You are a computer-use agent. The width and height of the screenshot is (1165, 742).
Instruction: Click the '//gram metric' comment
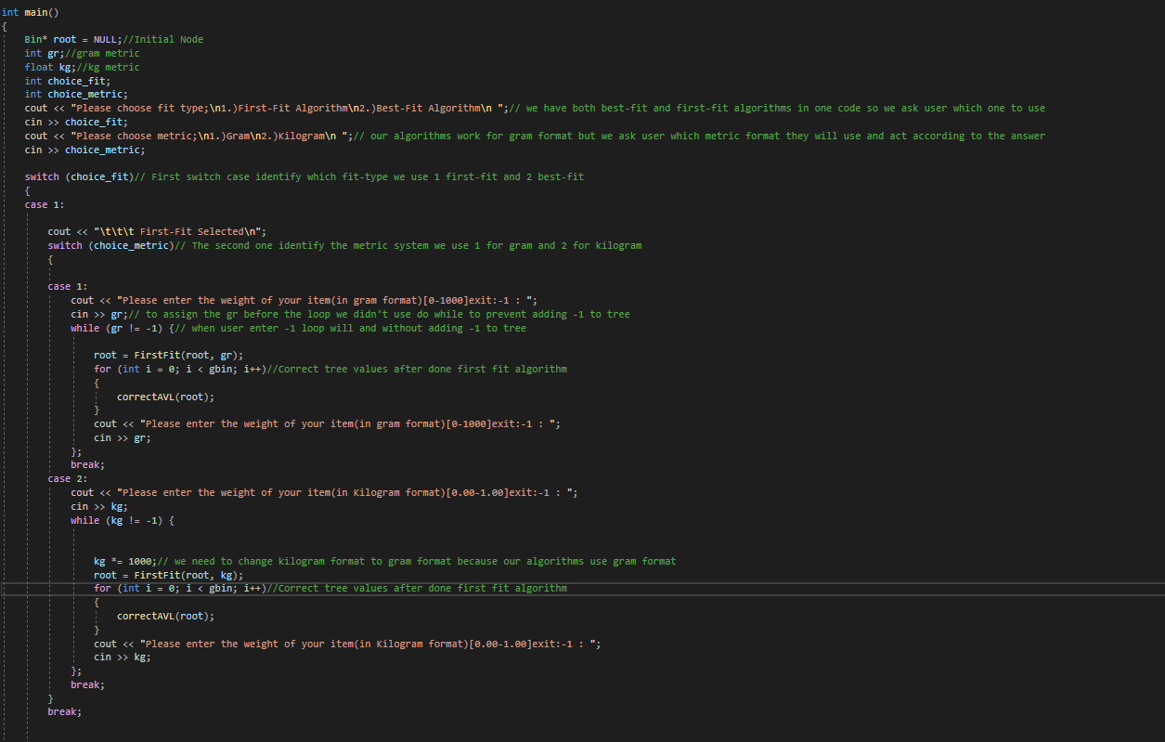(x=102, y=54)
